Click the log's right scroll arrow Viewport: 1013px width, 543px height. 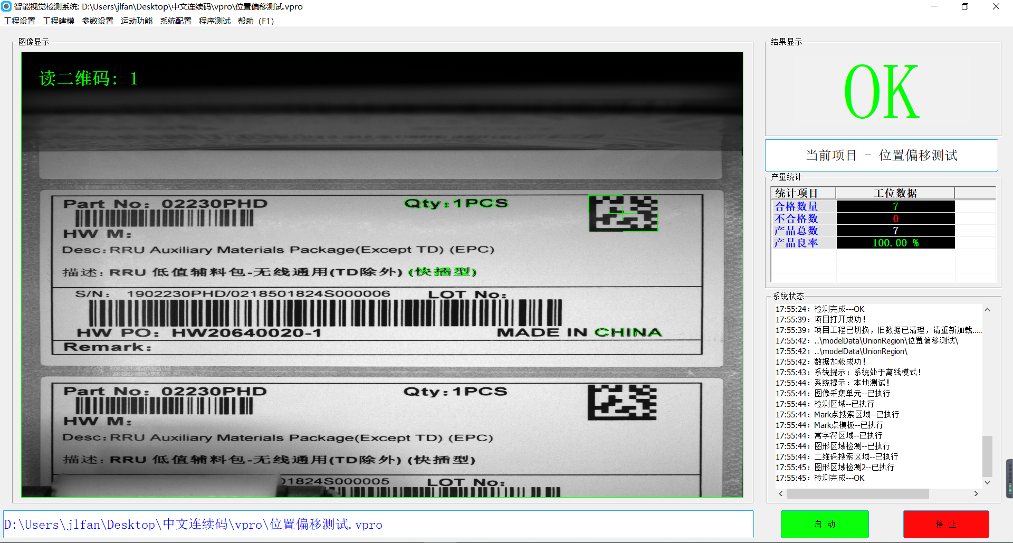point(976,493)
